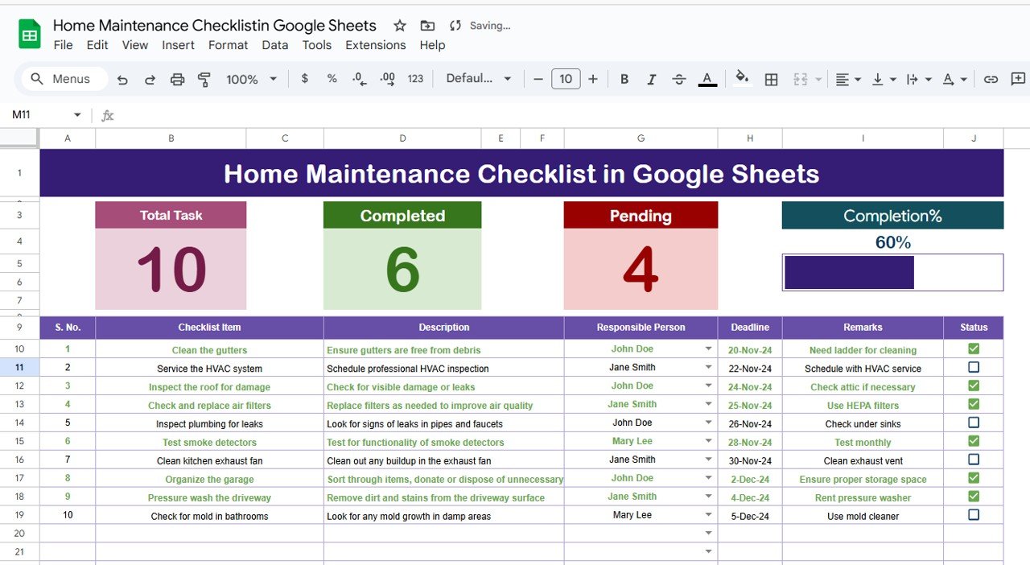Open the Format menu
The height and width of the screenshot is (565, 1030).
click(x=228, y=45)
